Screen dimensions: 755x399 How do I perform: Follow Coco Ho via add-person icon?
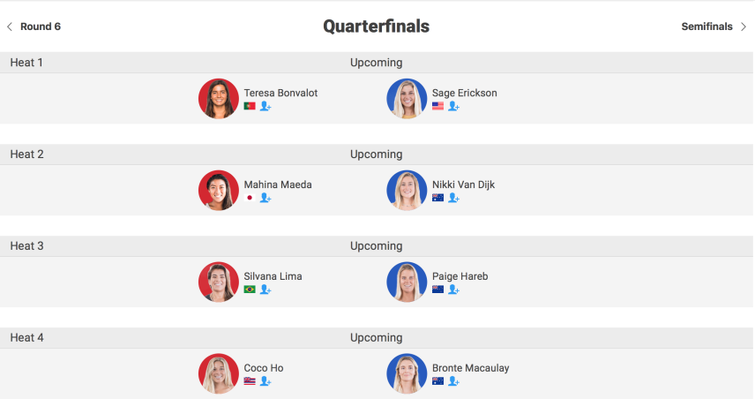pyautogui.click(x=265, y=380)
